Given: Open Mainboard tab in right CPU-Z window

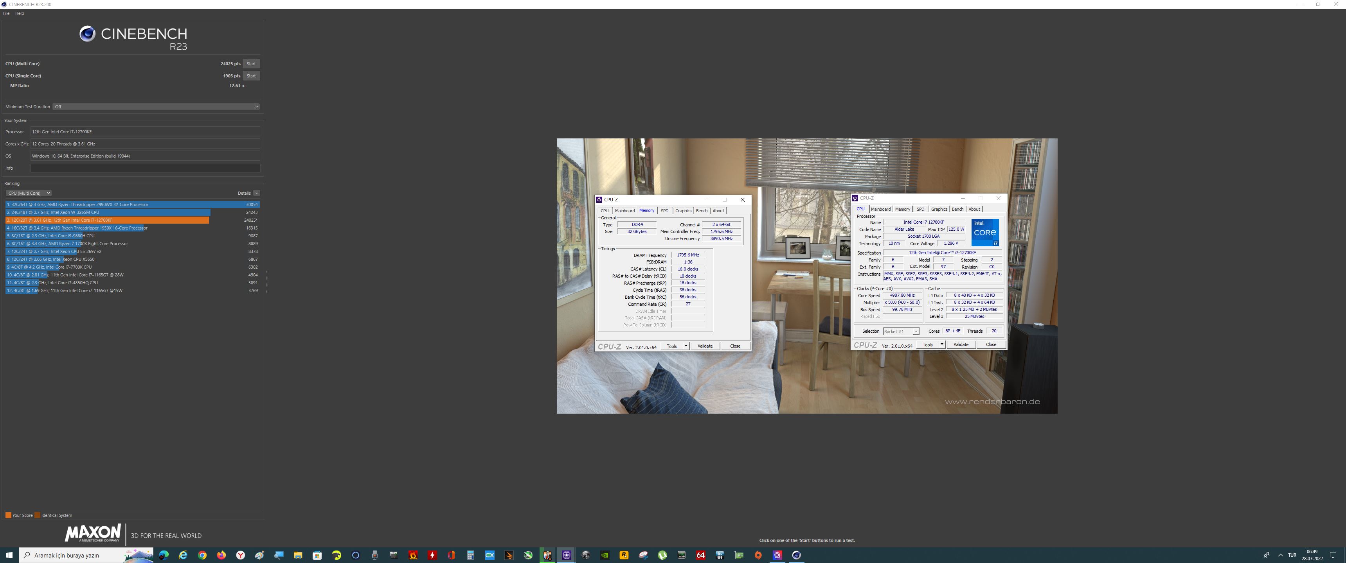Looking at the screenshot, I should 880,210.
